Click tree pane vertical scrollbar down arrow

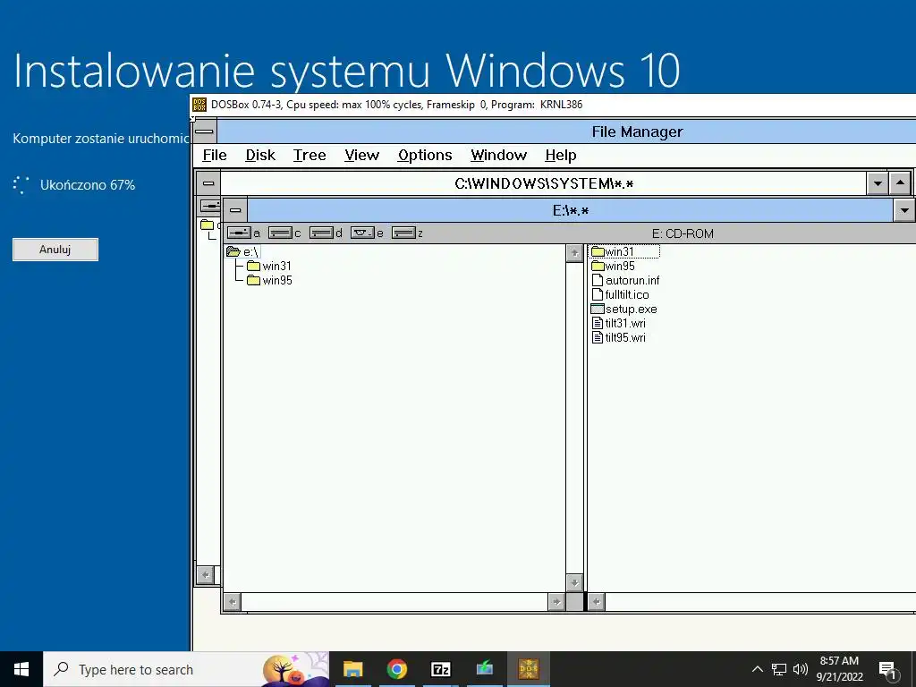click(574, 583)
